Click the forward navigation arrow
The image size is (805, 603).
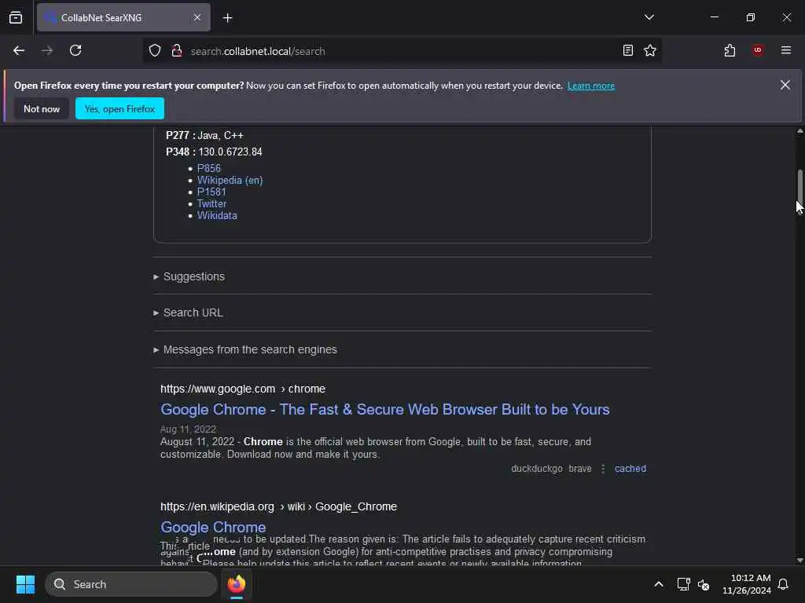[47, 51]
